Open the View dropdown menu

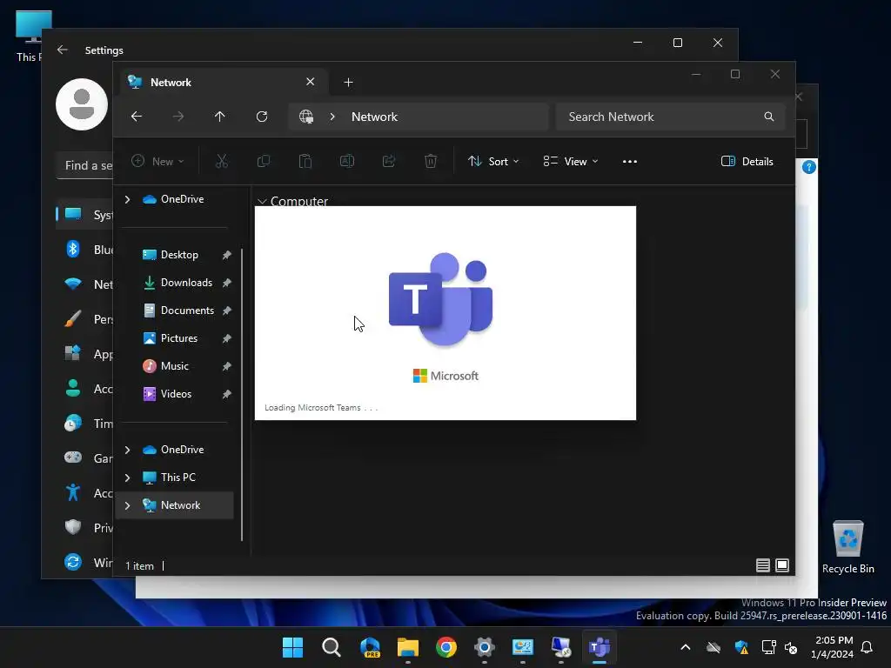pos(571,161)
